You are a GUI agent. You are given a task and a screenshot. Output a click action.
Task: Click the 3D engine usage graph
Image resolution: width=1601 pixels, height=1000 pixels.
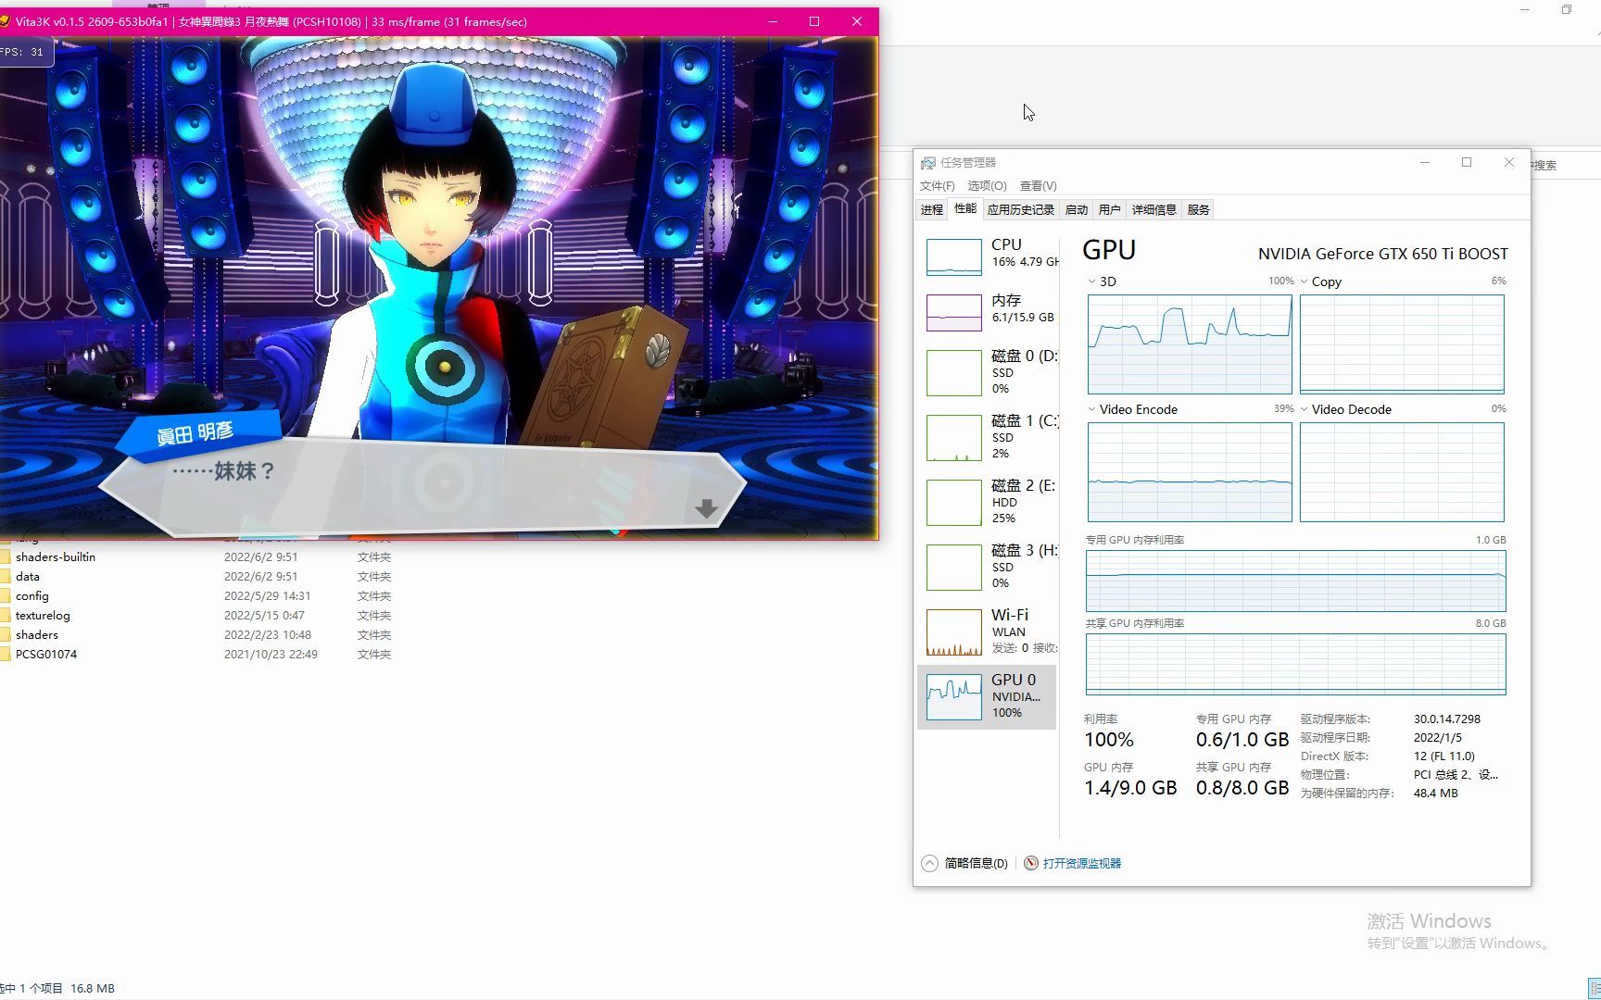[x=1190, y=344]
